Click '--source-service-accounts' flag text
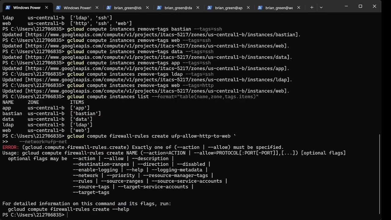The height and width of the screenshot is (220, 391). (x=187, y=181)
